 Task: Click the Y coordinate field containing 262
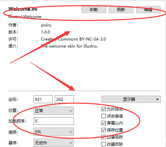pos(64,99)
